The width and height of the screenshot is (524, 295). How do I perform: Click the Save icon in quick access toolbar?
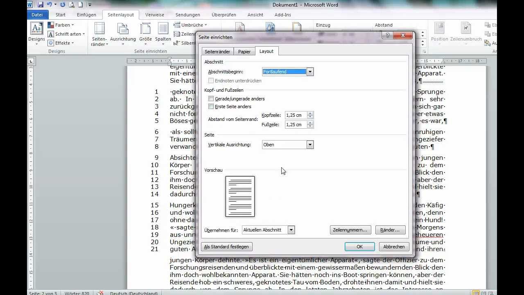(40, 5)
